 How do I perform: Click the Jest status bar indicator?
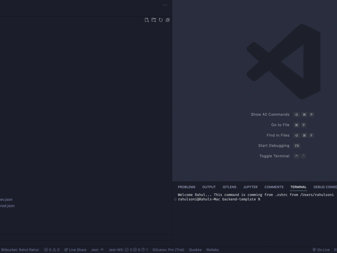(x=97, y=250)
